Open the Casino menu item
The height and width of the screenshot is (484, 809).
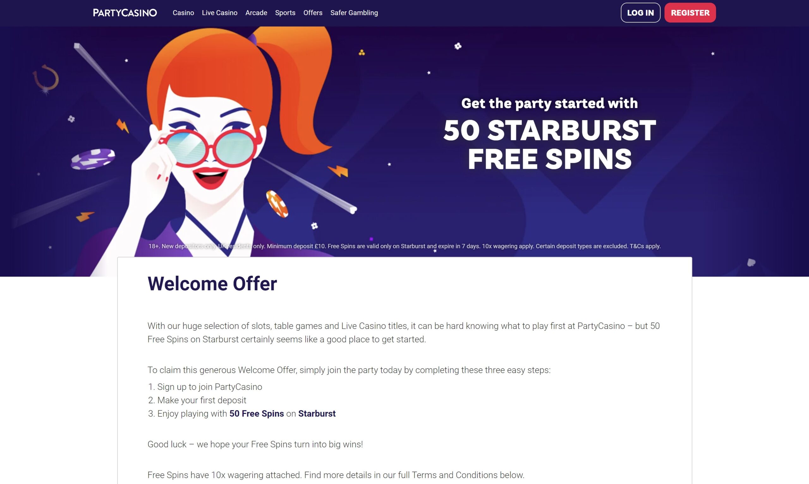point(183,13)
